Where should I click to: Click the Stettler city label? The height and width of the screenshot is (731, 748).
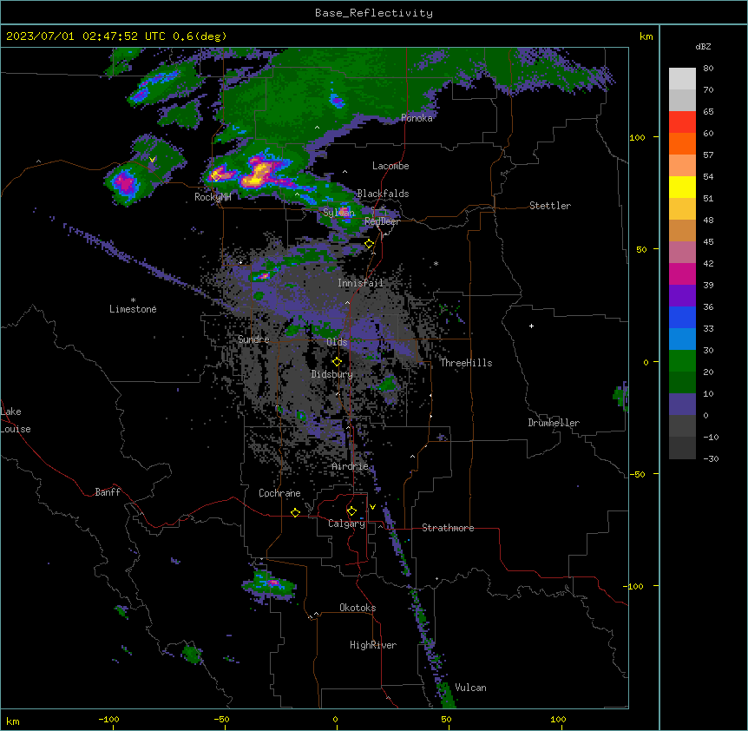pyautogui.click(x=550, y=206)
